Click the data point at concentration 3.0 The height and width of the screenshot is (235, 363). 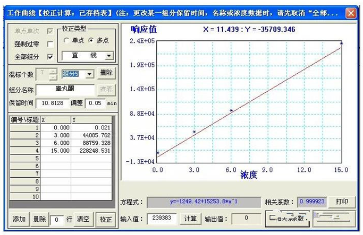(x=194, y=132)
